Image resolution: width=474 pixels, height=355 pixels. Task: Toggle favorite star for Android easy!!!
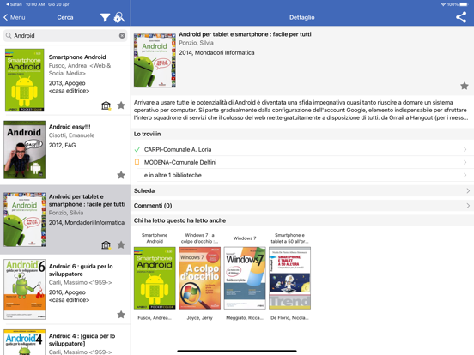click(121, 175)
